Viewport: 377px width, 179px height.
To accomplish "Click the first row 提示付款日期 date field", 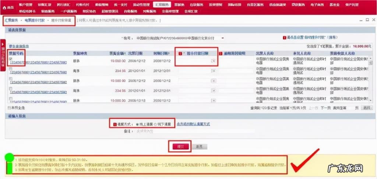I will [x=194, y=61].
